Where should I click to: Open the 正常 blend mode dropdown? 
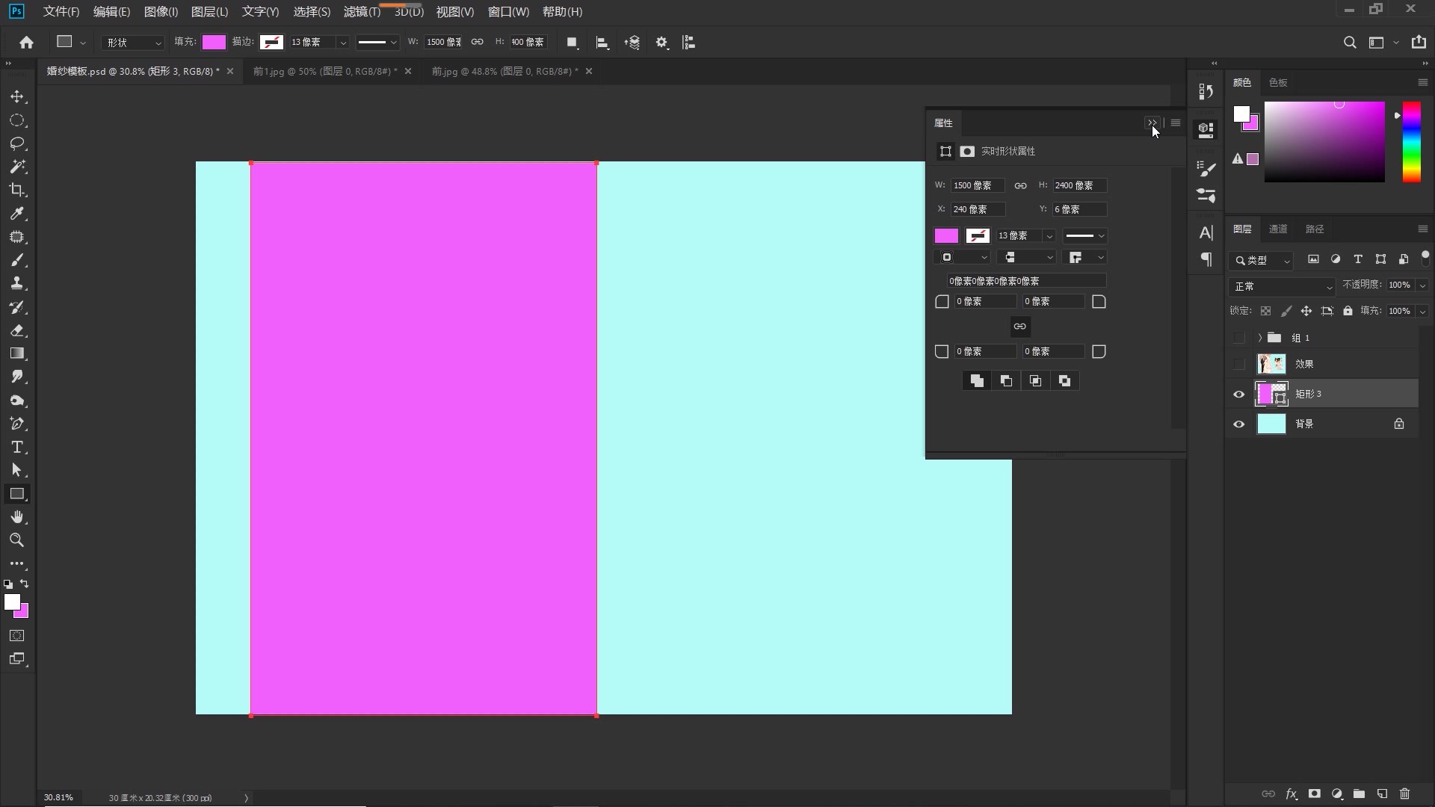point(1281,287)
